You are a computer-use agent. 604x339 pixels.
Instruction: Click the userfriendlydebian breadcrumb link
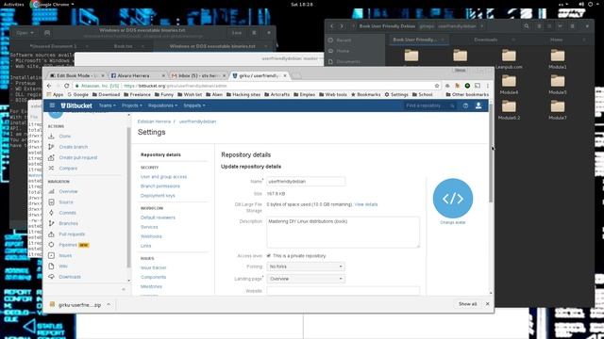pos(197,121)
